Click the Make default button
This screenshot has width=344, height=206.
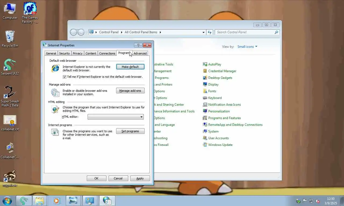pyautogui.click(x=130, y=67)
